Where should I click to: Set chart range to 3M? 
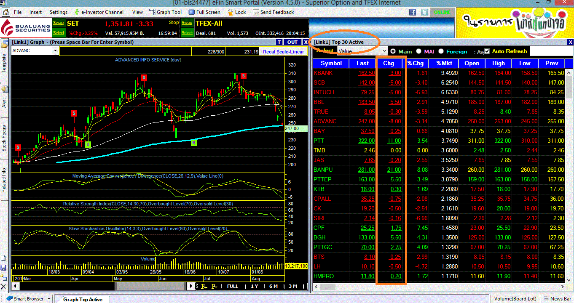292,287
